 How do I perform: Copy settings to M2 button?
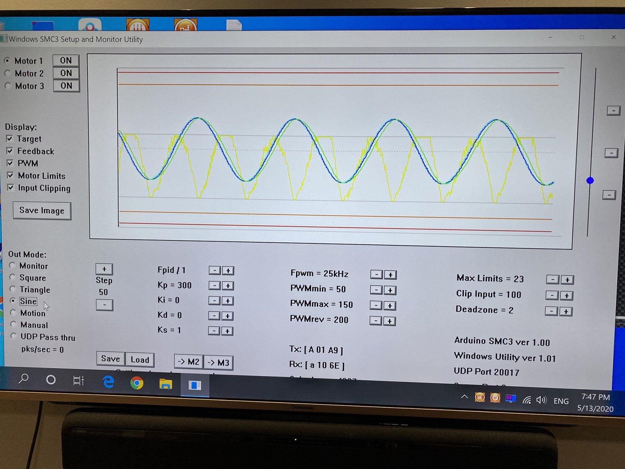[x=189, y=362]
